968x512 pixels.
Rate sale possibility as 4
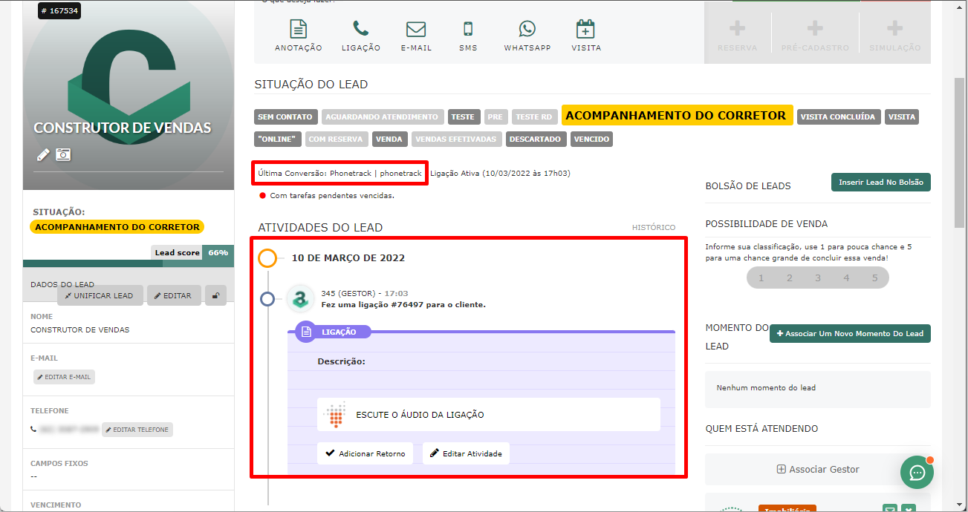[x=846, y=278]
